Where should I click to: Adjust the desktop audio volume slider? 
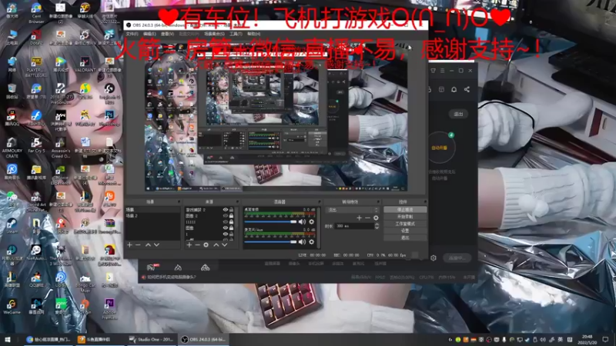(270, 221)
